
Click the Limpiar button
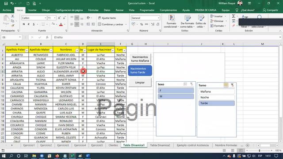point(140,83)
